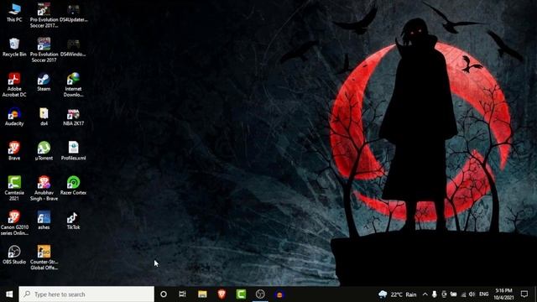Open the clock showing 10/4/2021
Screen dimensions: 537x302
[503, 294]
